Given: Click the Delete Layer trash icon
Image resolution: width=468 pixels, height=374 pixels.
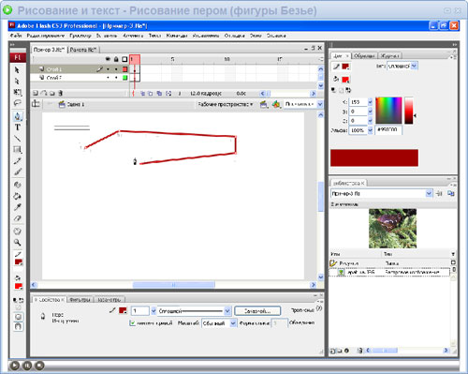Looking at the screenshot, I should pos(61,93).
